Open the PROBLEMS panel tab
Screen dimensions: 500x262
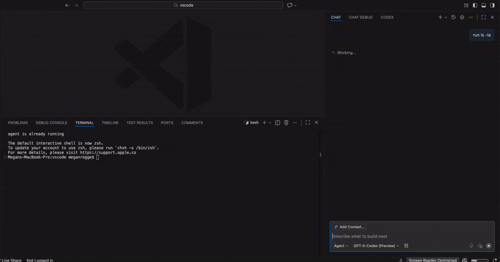coord(18,122)
